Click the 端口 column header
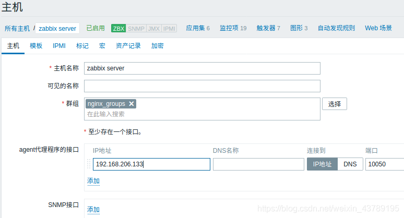404x218 pixels. [372, 151]
